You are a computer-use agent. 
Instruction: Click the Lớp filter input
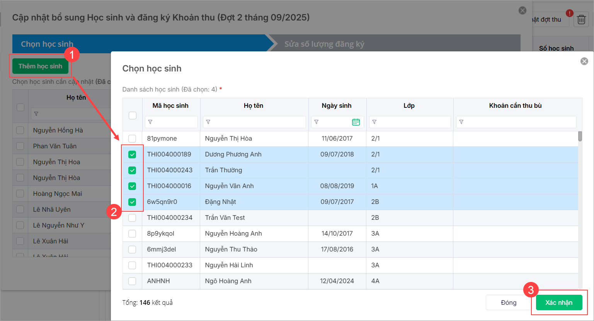click(410, 122)
